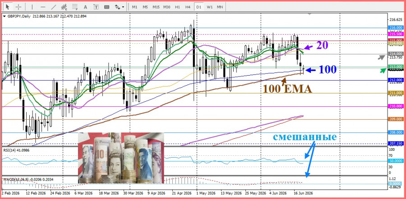This screenshot has height=199, width=406.
Task: Select the rectangle shape tool
Action: [106, 7]
